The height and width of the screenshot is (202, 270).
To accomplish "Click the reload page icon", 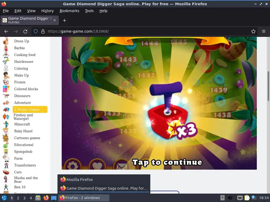I will (x=25, y=32).
